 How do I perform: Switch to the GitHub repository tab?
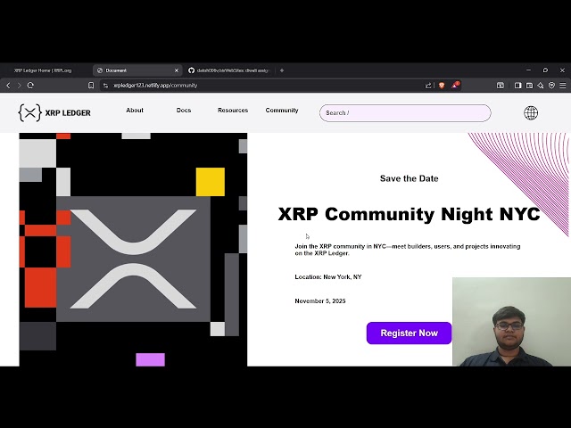[229, 70]
